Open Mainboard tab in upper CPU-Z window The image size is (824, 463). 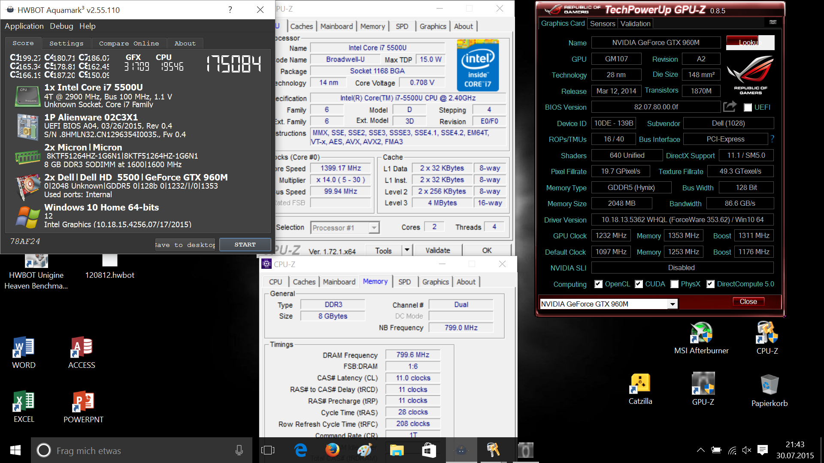pos(336,26)
